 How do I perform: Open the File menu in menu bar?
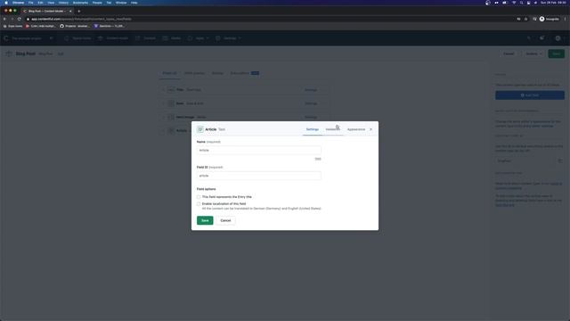[x=31, y=3]
